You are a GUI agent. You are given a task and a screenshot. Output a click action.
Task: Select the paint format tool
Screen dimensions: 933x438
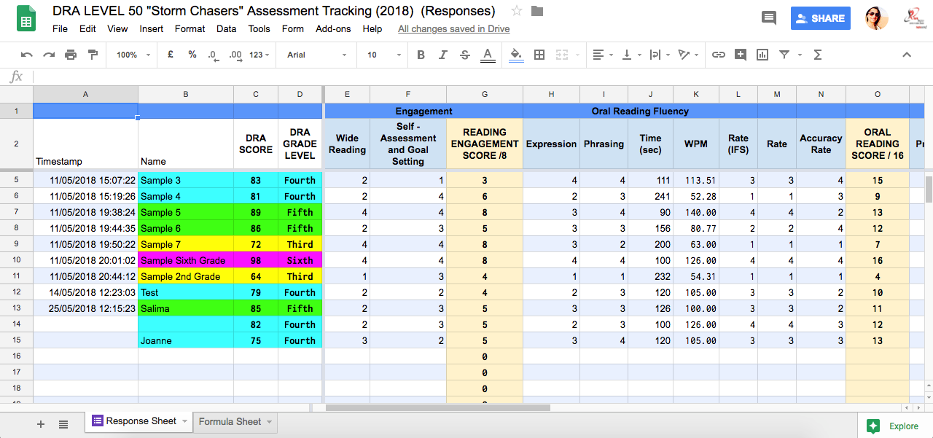(93, 55)
